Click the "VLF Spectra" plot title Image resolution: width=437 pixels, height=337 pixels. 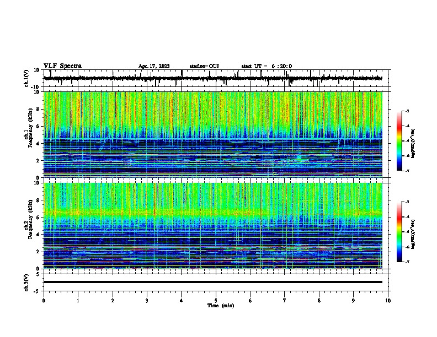(x=62, y=66)
